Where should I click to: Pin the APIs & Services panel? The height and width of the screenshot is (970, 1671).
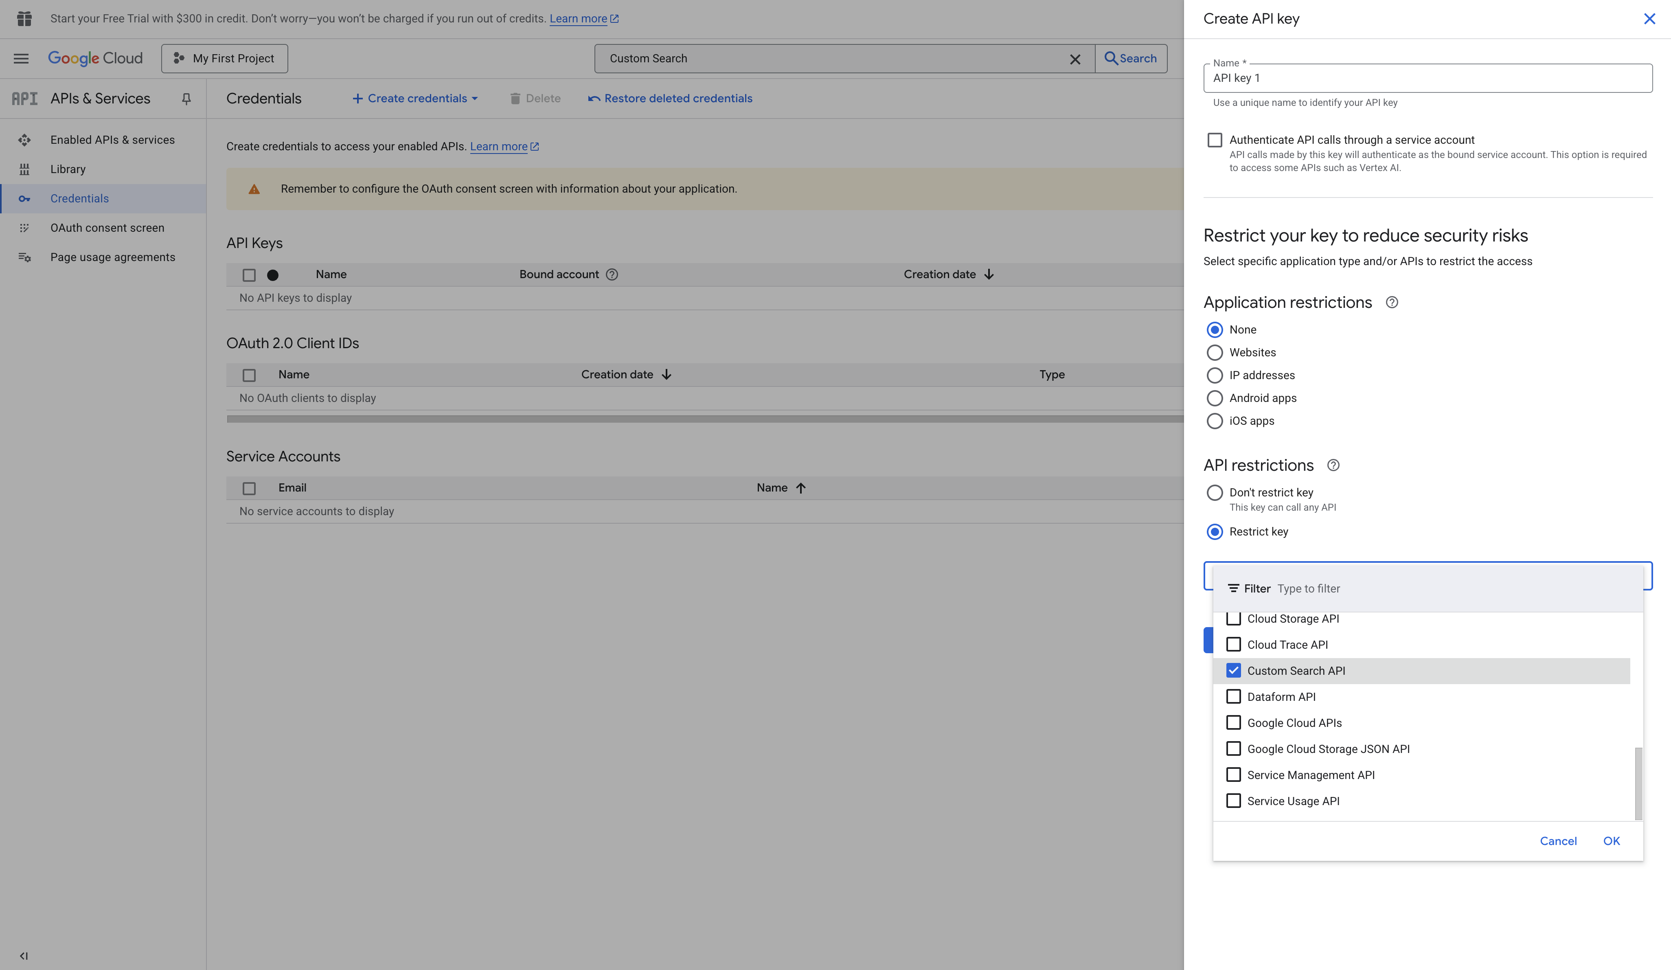pyautogui.click(x=186, y=99)
